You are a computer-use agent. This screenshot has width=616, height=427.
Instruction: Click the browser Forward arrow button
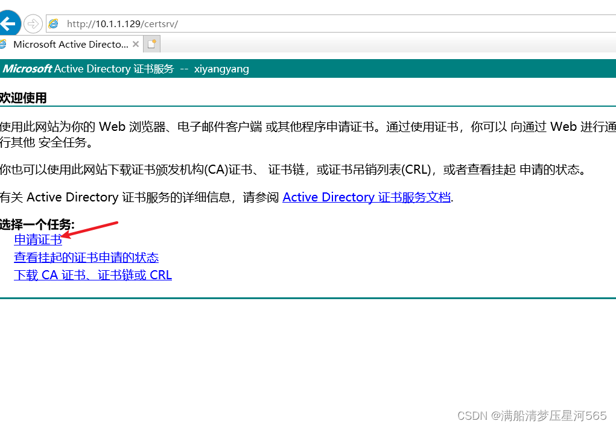(33, 24)
